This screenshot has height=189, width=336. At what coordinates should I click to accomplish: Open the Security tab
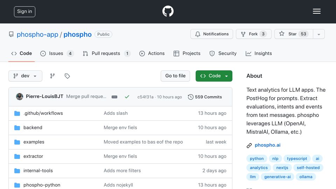223,53
